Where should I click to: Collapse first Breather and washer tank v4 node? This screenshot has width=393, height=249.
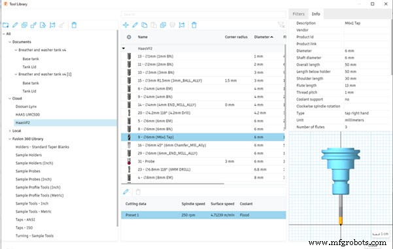pyautogui.click(x=16, y=50)
